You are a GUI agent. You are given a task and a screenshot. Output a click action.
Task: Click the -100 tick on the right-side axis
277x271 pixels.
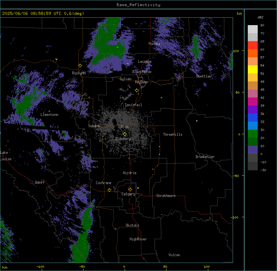point(235,217)
